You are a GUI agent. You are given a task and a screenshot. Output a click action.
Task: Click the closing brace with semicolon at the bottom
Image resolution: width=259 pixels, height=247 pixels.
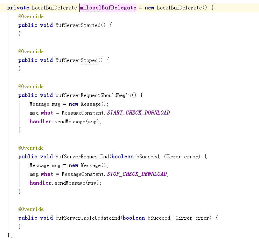(x=9, y=235)
